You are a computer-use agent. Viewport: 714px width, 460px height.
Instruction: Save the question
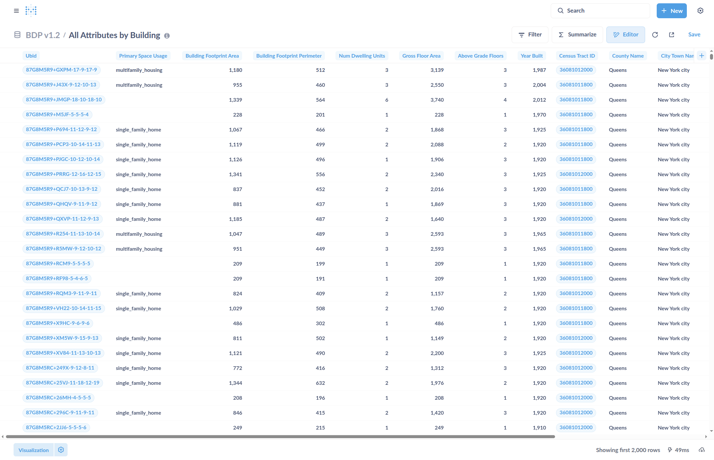694,35
